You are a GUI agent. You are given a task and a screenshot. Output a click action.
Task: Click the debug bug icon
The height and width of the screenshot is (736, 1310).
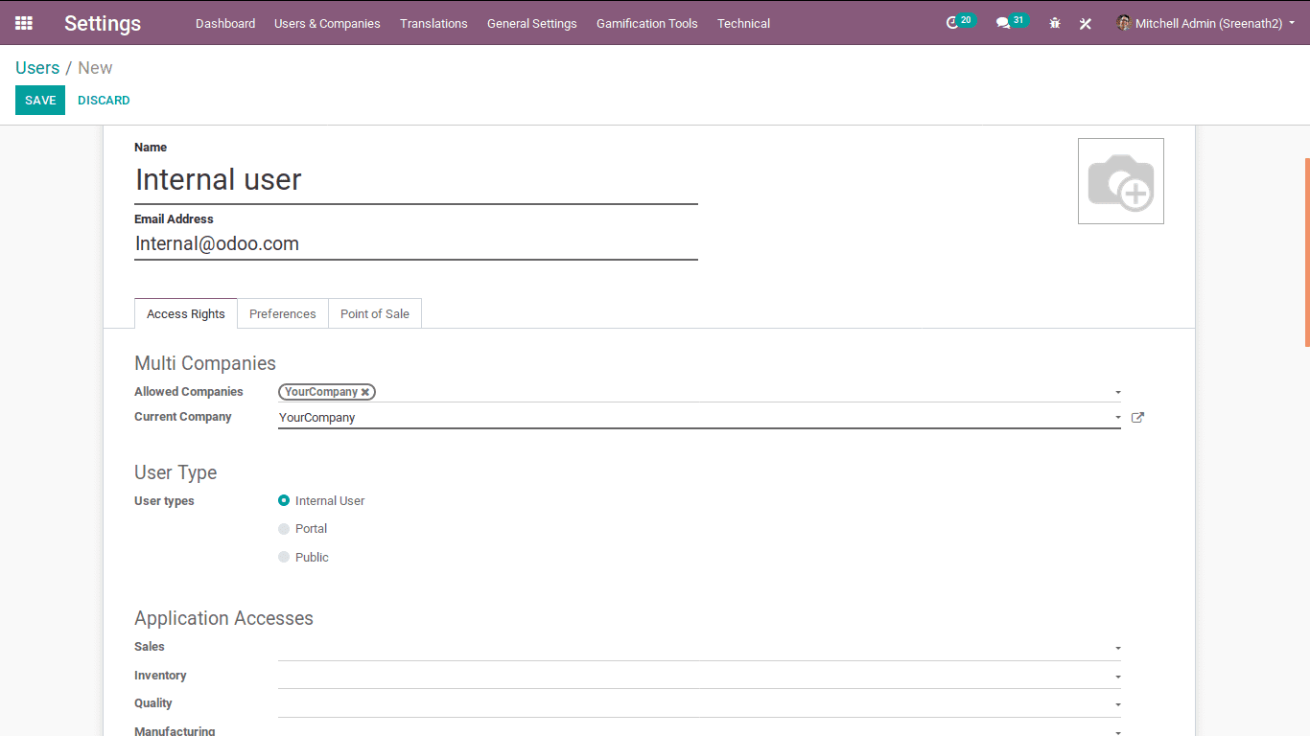1055,23
